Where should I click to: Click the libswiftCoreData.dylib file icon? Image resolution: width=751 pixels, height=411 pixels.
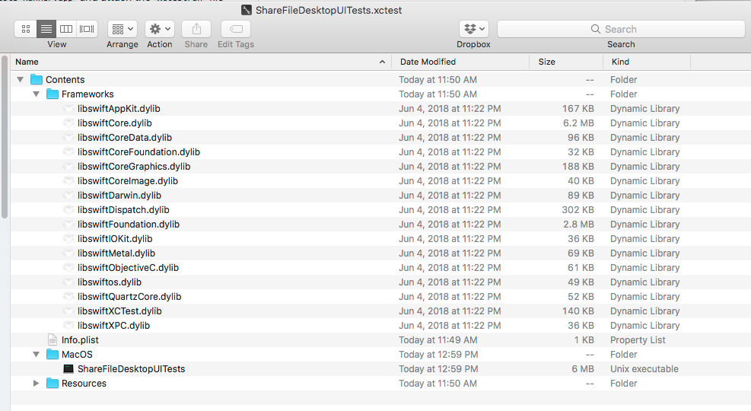tap(68, 138)
